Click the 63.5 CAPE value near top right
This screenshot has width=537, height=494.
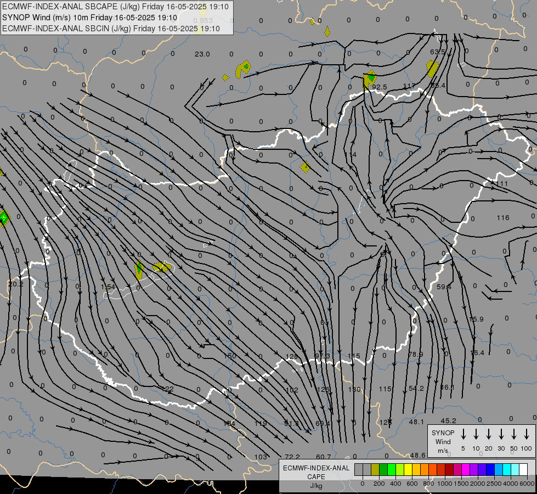438,52
